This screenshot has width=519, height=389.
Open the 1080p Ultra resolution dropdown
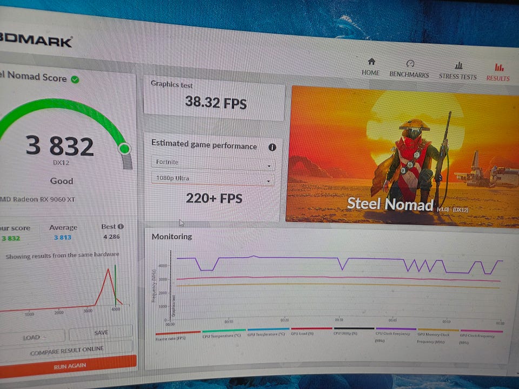(x=213, y=179)
